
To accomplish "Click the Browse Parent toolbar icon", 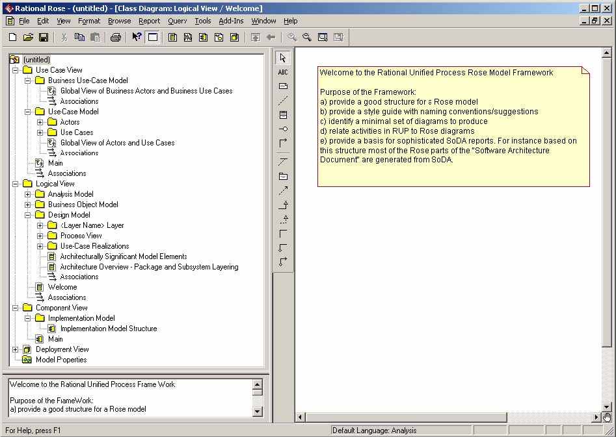I will coord(256,37).
